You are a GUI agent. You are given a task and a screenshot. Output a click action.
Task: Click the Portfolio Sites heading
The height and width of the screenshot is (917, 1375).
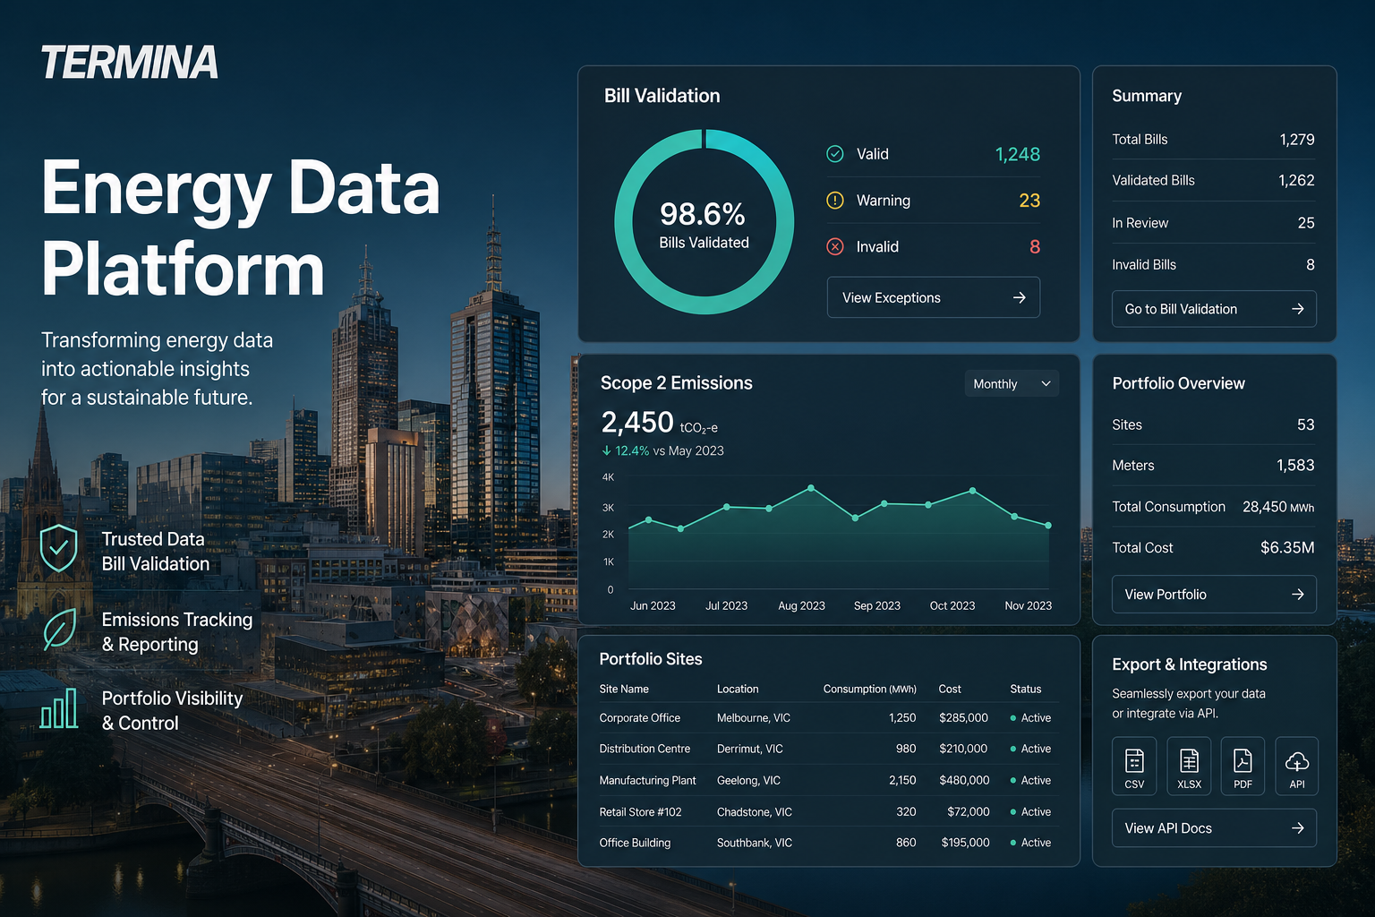coord(651,659)
